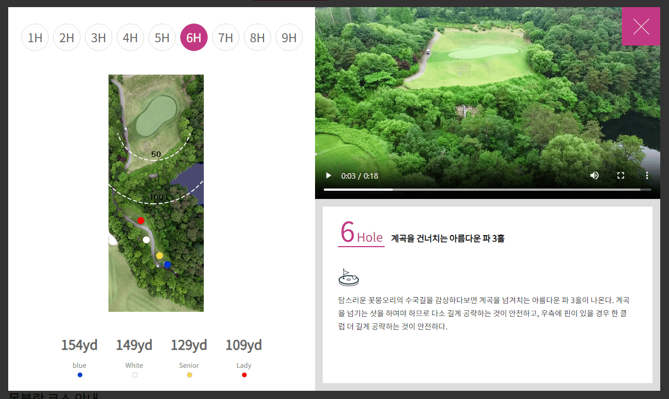This screenshot has height=399, width=669.
Task: Mute the video audio
Action: (x=594, y=175)
